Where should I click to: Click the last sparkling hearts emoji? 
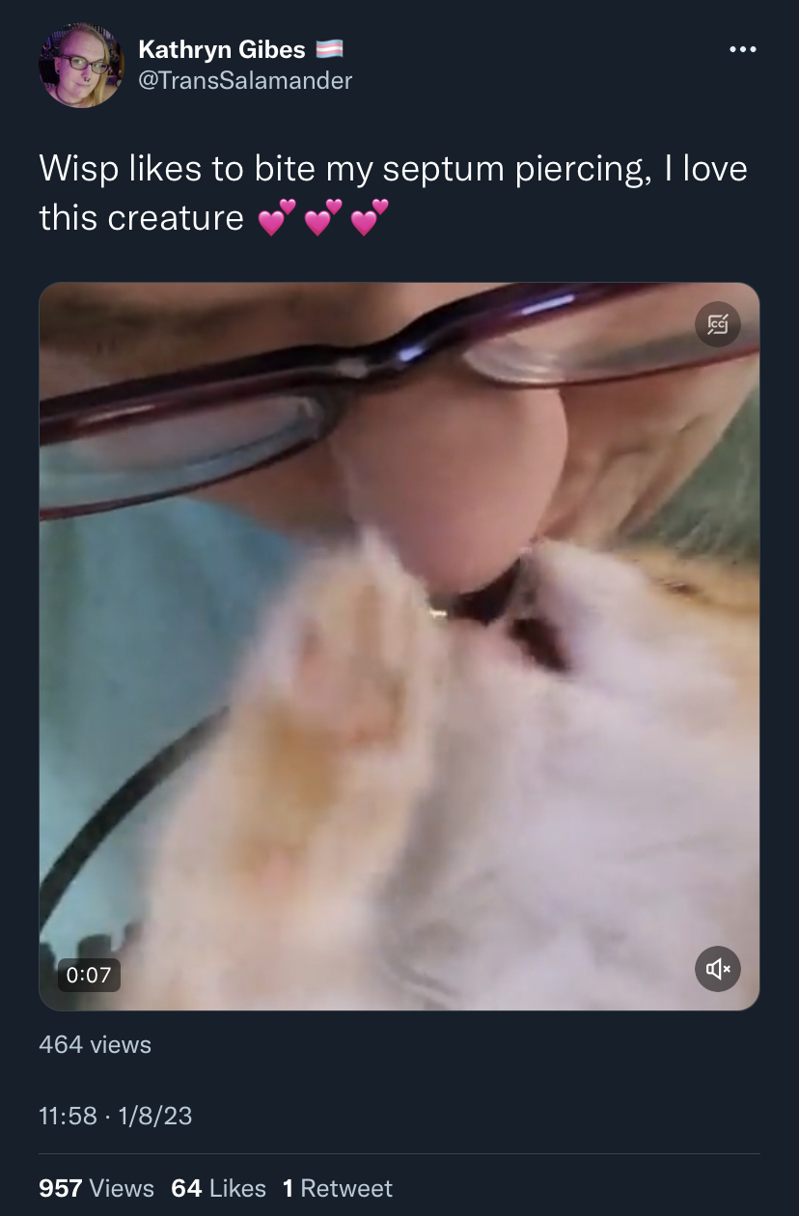tap(370, 217)
